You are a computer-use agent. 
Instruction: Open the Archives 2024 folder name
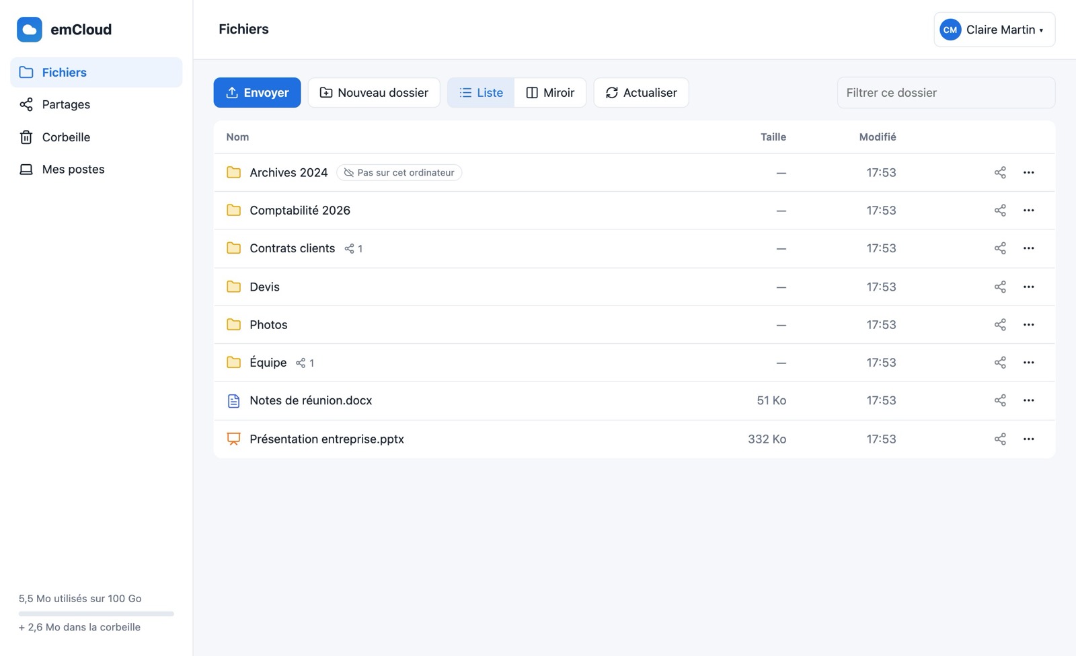(x=289, y=172)
